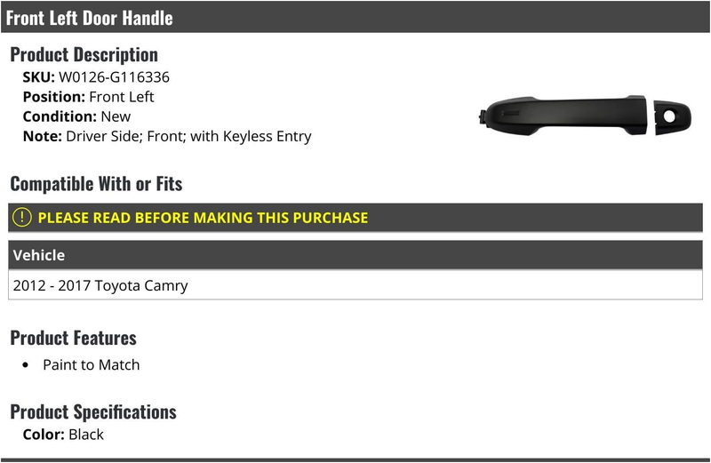
Task: Click the Product Features heading
Action: tap(73, 338)
